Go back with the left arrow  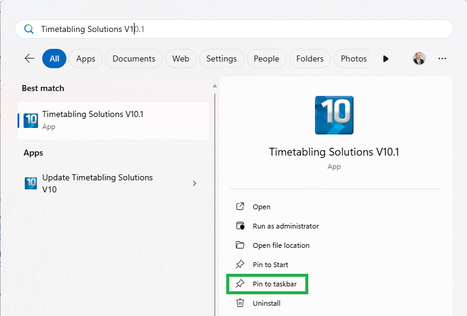30,58
